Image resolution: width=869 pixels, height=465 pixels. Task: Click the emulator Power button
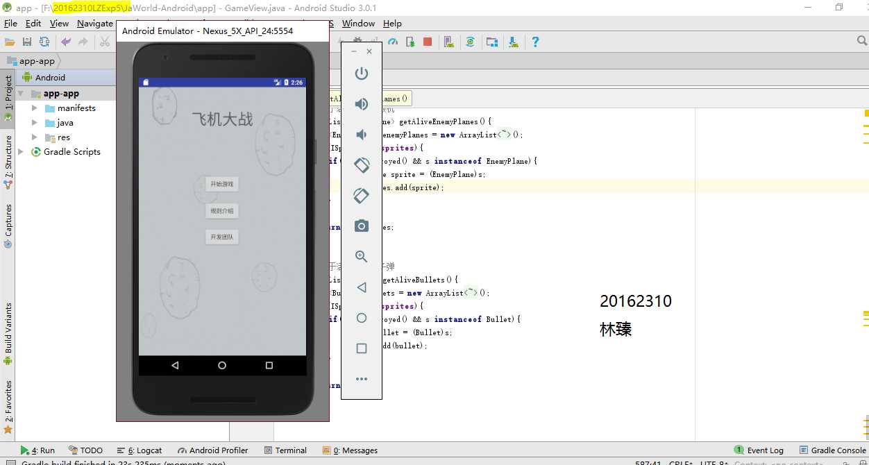pos(362,74)
